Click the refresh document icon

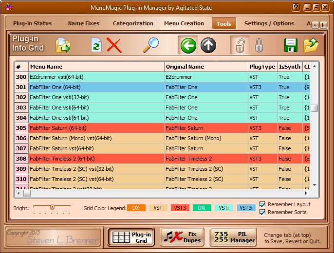(x=96, y=45)
